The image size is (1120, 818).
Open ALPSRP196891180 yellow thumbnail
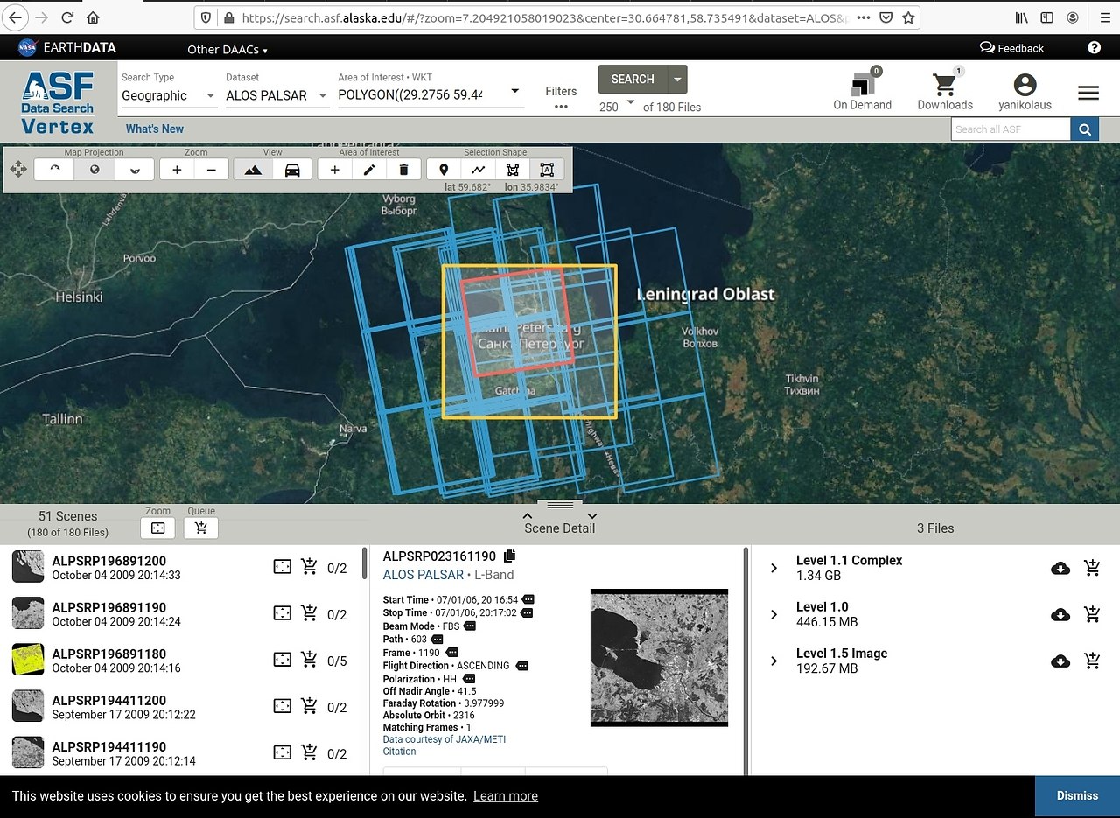point(28,660)
